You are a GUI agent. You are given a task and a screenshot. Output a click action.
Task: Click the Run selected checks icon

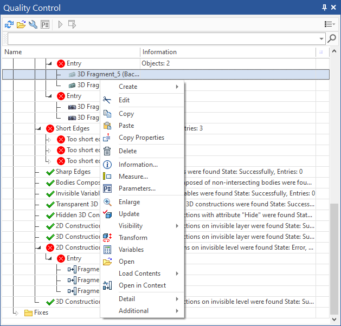[x=72, y=24]
